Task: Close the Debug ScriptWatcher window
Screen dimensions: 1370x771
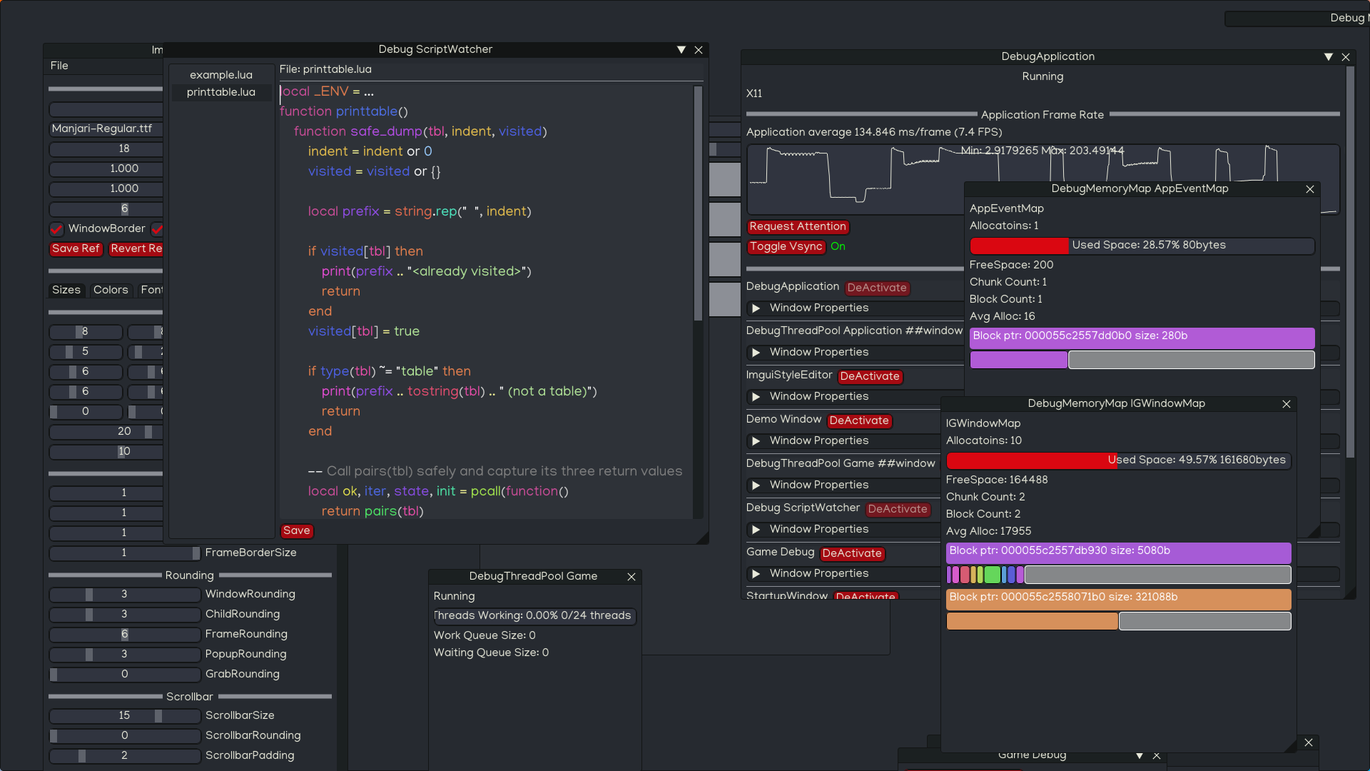Action: pyautogui.click(x=699, y=50)
